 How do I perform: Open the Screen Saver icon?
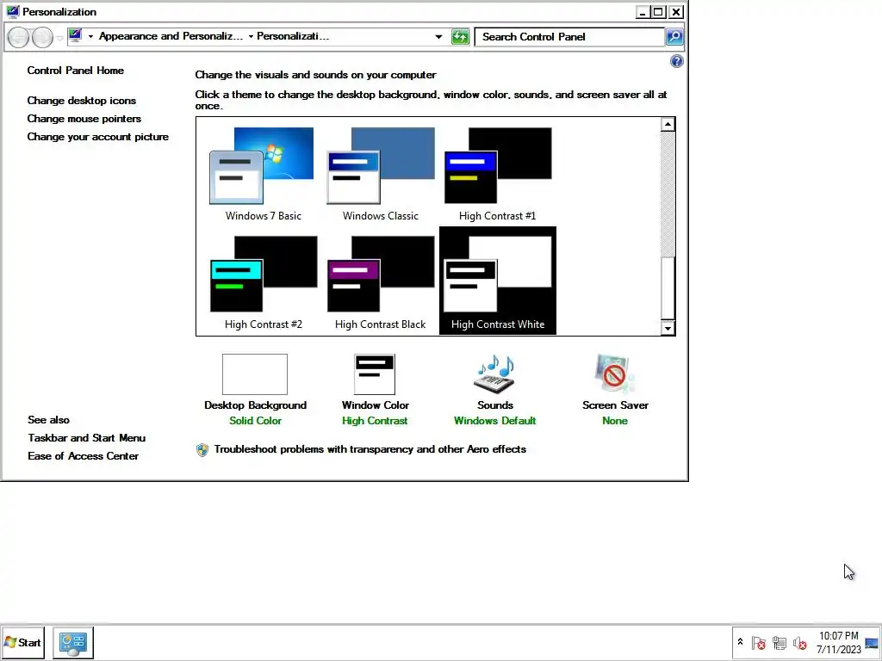coord(615,374)
